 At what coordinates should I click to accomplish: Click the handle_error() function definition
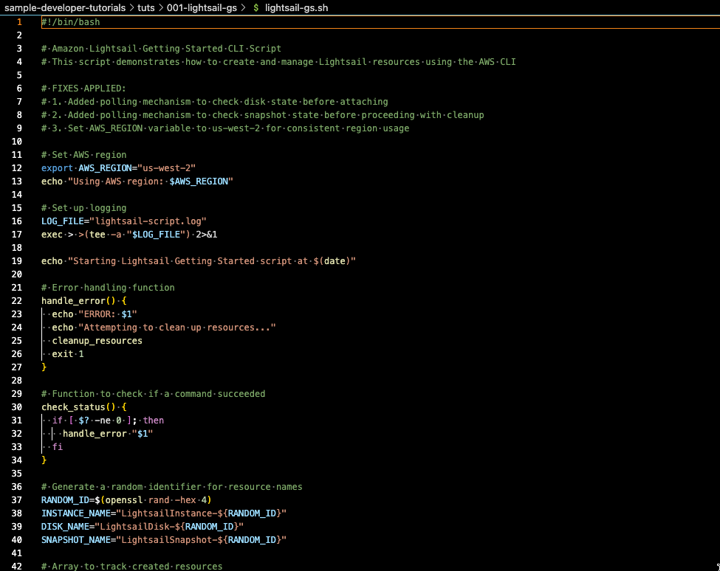[83, 301]
